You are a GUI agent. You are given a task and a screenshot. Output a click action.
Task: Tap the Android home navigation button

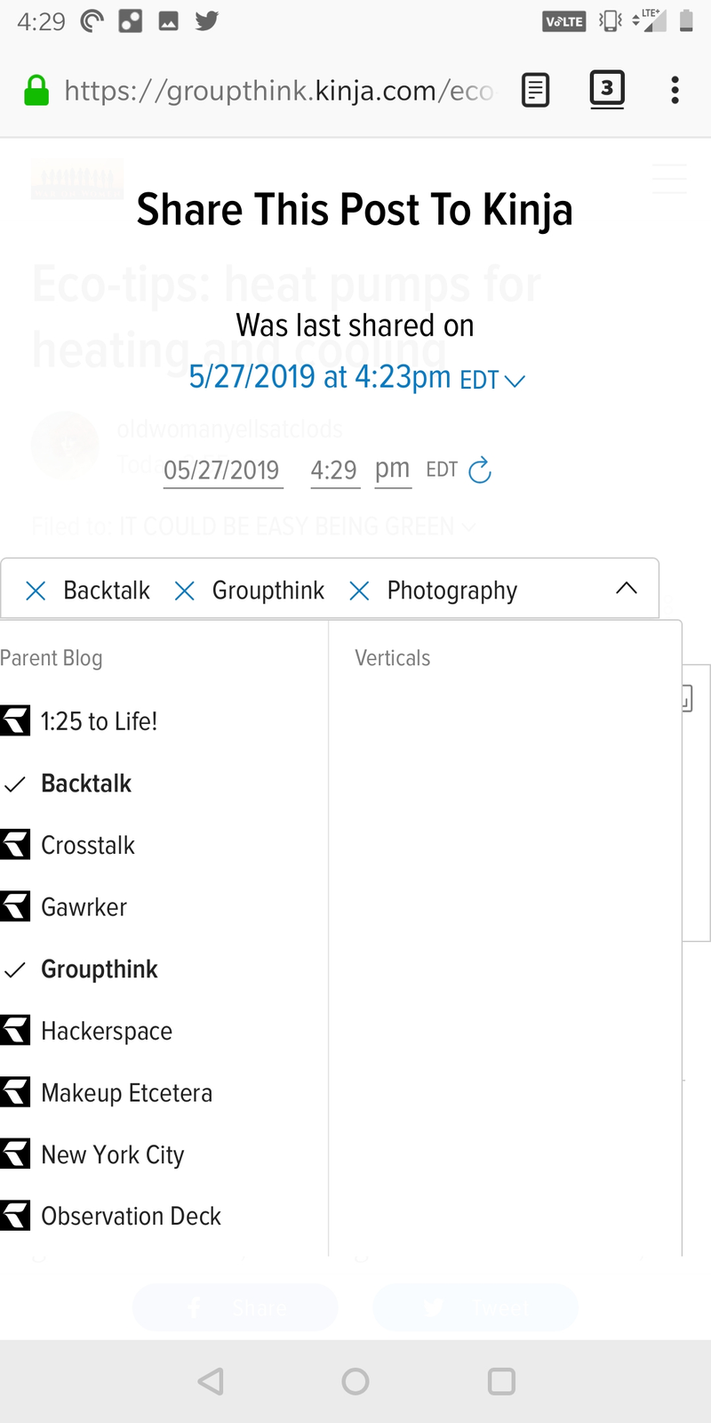355,1380
